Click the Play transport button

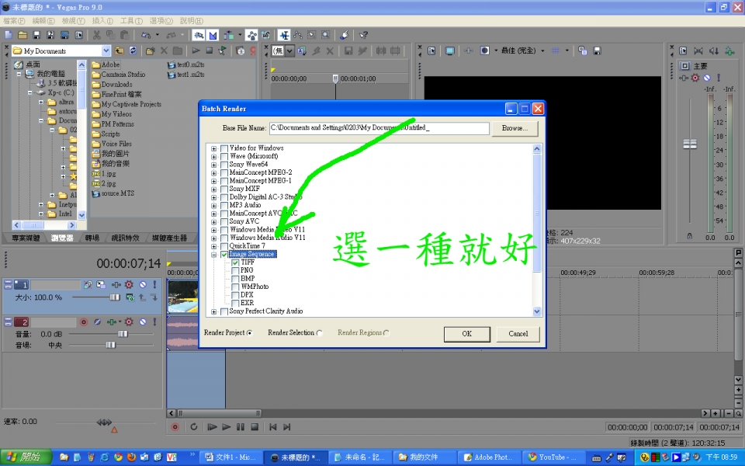pos(227,427)
